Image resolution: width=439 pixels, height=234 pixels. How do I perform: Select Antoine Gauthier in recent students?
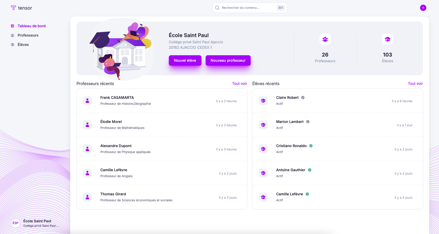(x=290, y=170)
